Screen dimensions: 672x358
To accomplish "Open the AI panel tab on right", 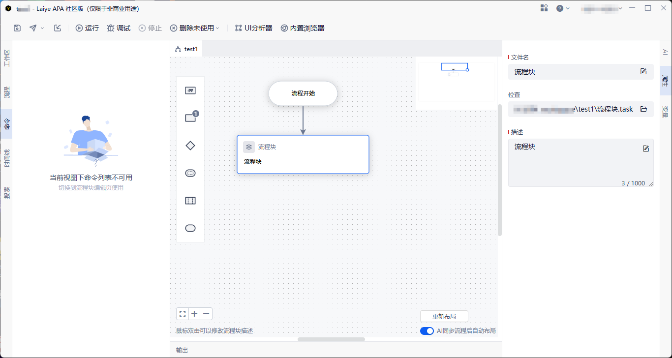I will tap(665, 52).
